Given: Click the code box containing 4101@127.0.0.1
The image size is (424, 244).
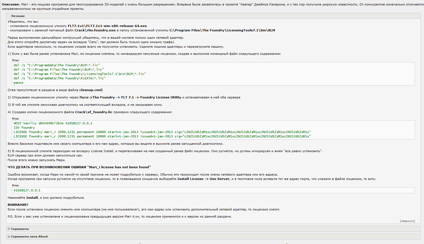Looking at the screenshot, I should coord(213,190).
